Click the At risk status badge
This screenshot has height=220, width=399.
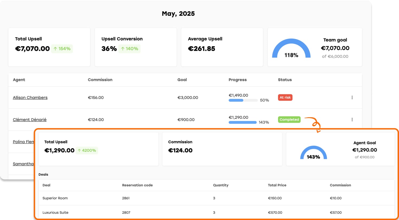(285, 97)
